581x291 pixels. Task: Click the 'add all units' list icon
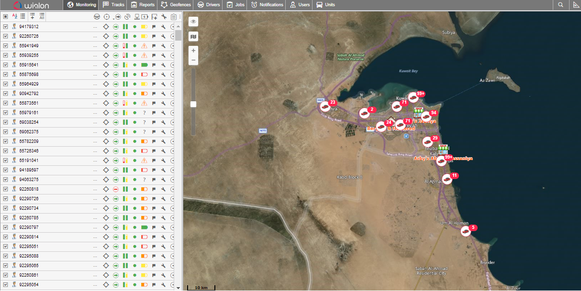42,16
